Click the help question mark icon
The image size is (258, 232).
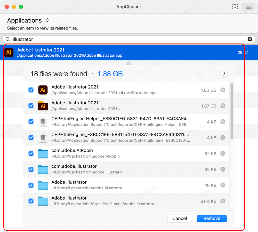coord(224,74)
